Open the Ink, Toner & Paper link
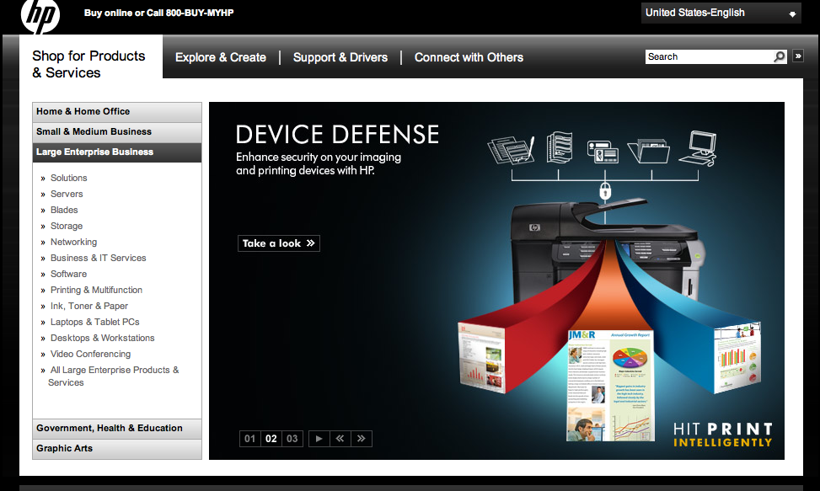820x491 pixels. click(88, 306)
